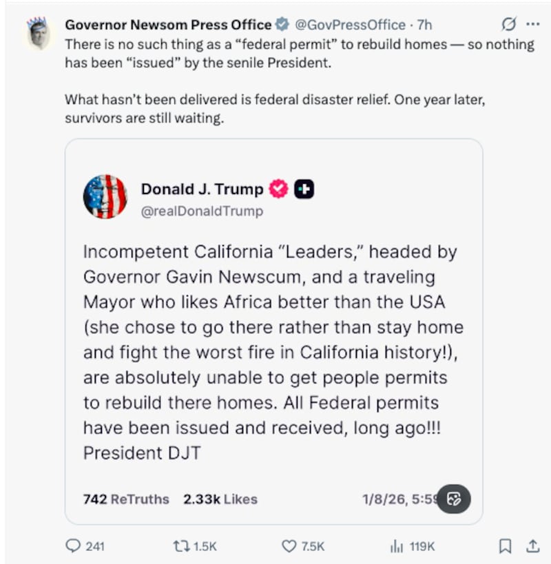This screenshot has width=551, height=564.
Task: Select the Truth Social plus icon
Action: (302, 189)
